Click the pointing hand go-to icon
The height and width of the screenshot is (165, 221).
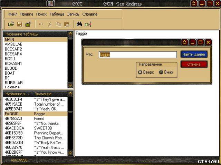pyautogui.click(x=88, y=25)
